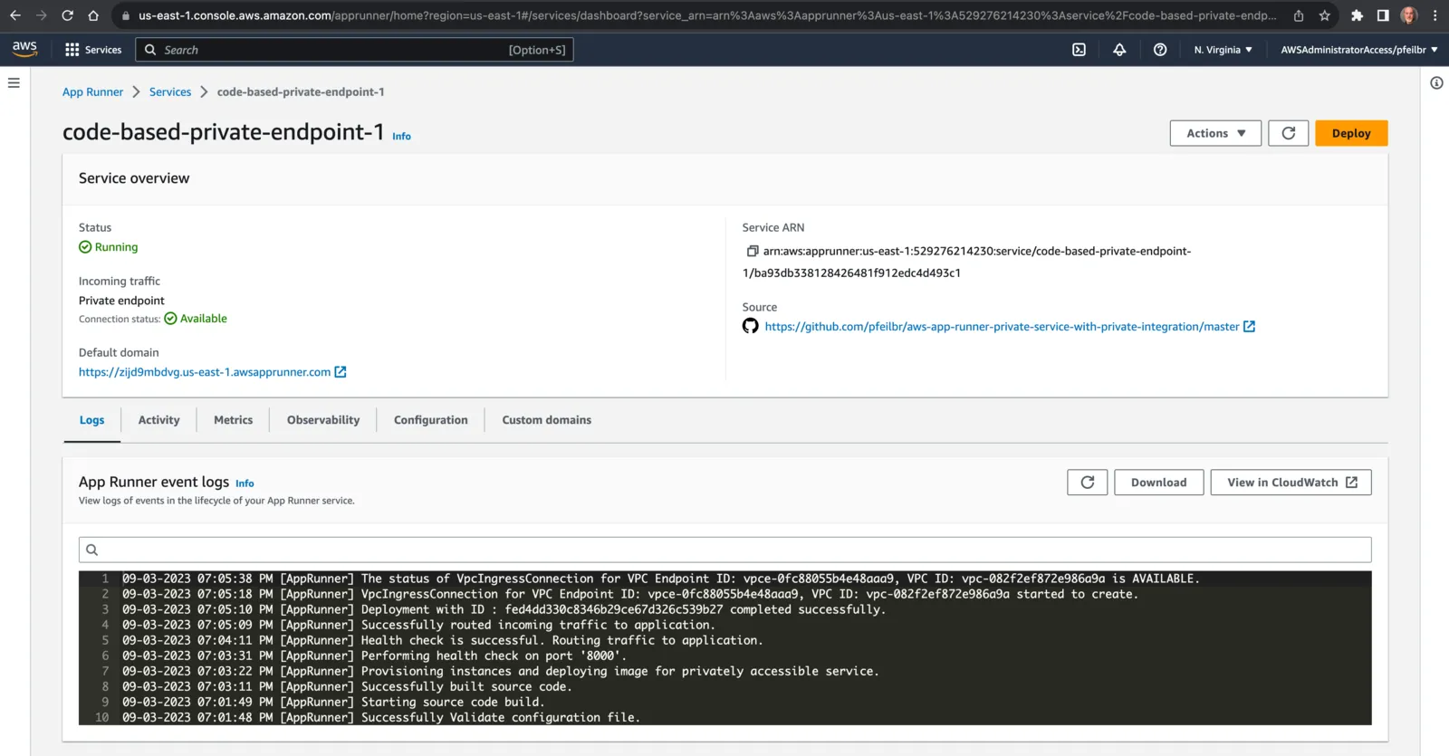Toggle the browser side panel icon

tap(1383, 15)
